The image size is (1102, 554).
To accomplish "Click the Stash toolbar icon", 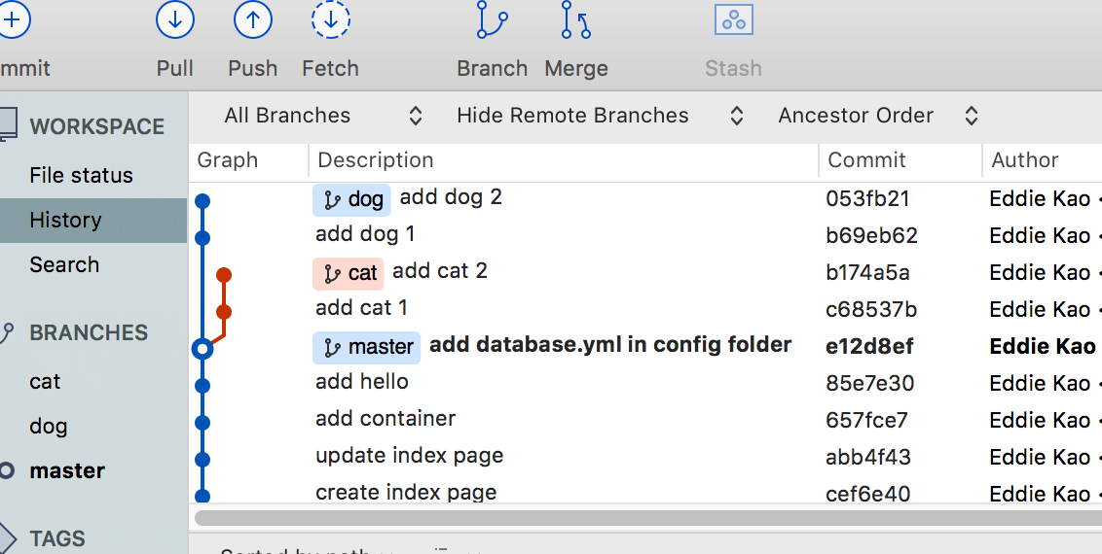I will click(x=734, y=20).
